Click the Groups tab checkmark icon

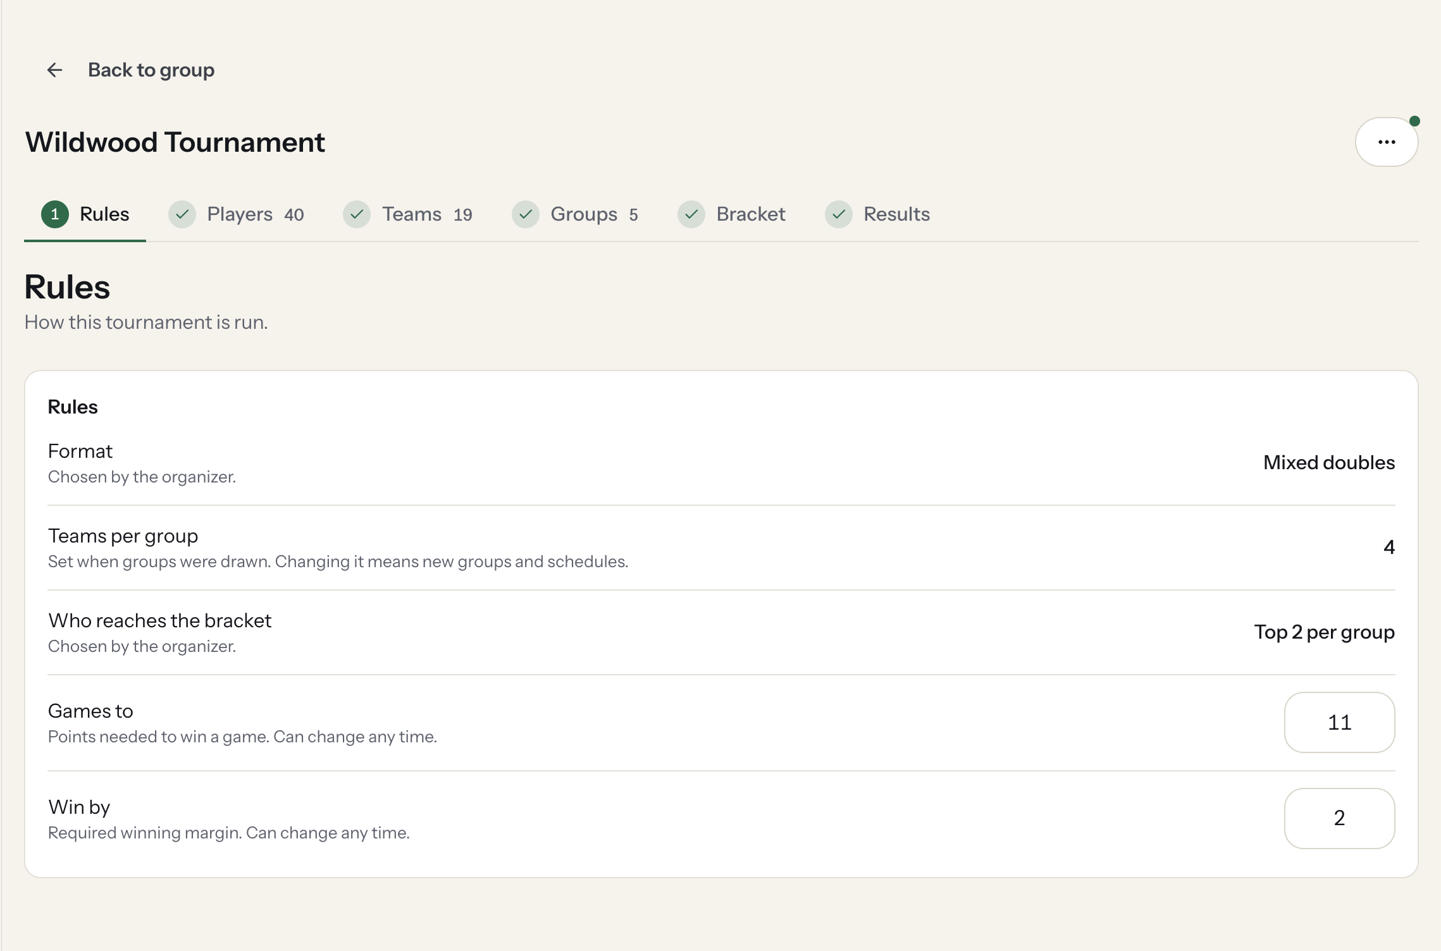click(526, 214)
